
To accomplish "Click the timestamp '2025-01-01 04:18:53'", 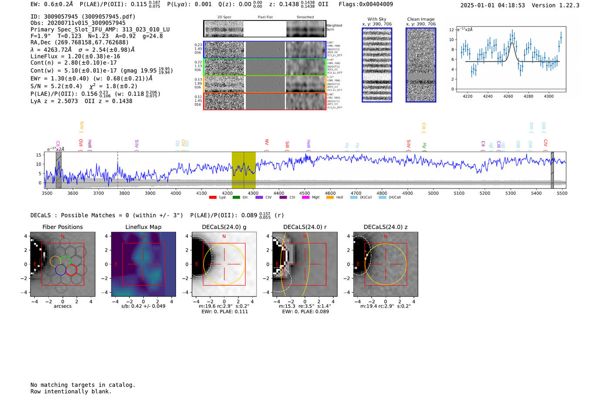I will pos(493,5).
